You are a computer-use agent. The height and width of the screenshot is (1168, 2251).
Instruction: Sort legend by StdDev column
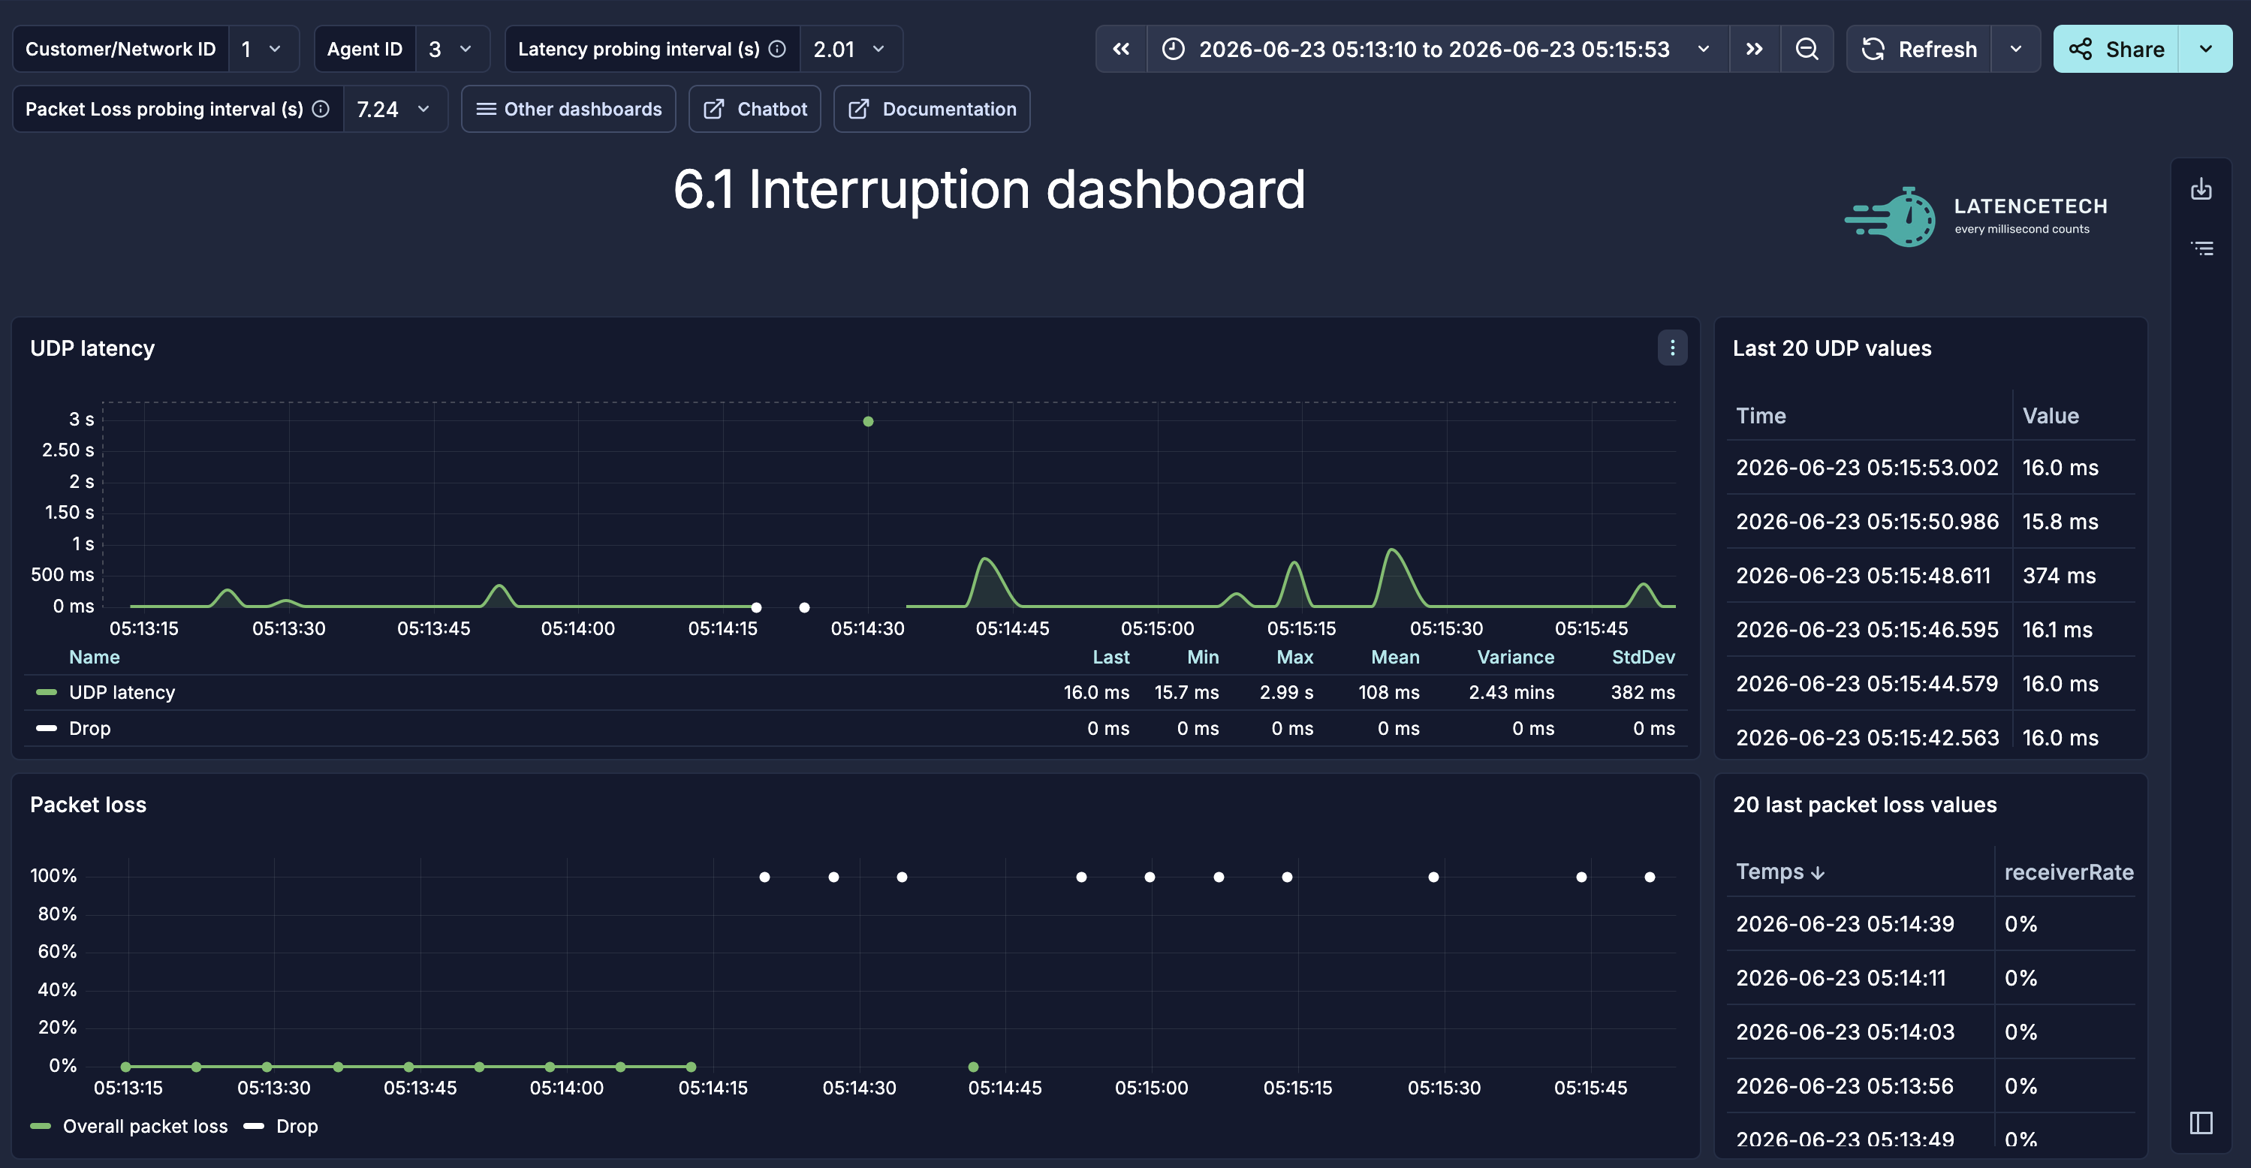point(1643,657)
